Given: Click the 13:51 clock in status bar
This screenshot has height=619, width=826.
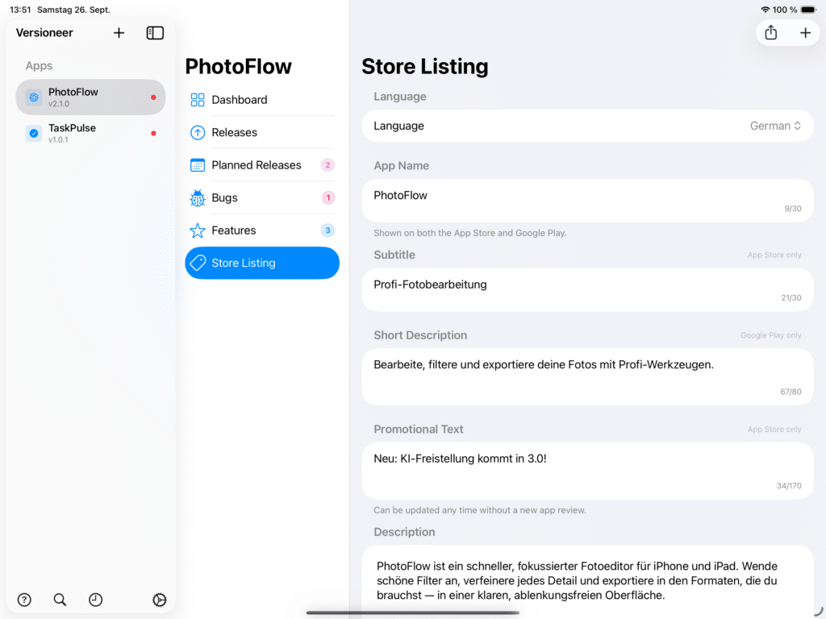Looking at the screenshot, I should [x=20, y=10].
